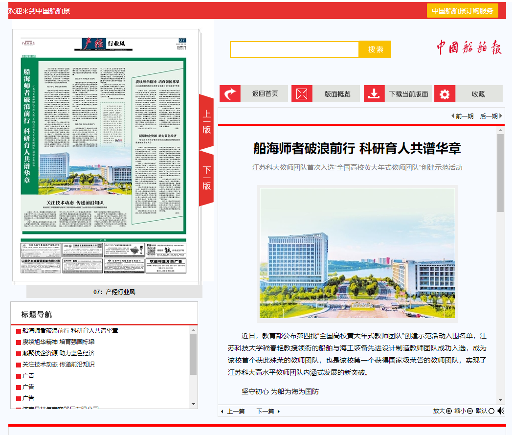Click the search text input field
Image resolution: width=512 pixels, height=435 pixels.
coord(294,49)
